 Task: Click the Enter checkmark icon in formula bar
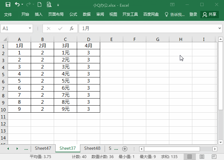point(60,28)
